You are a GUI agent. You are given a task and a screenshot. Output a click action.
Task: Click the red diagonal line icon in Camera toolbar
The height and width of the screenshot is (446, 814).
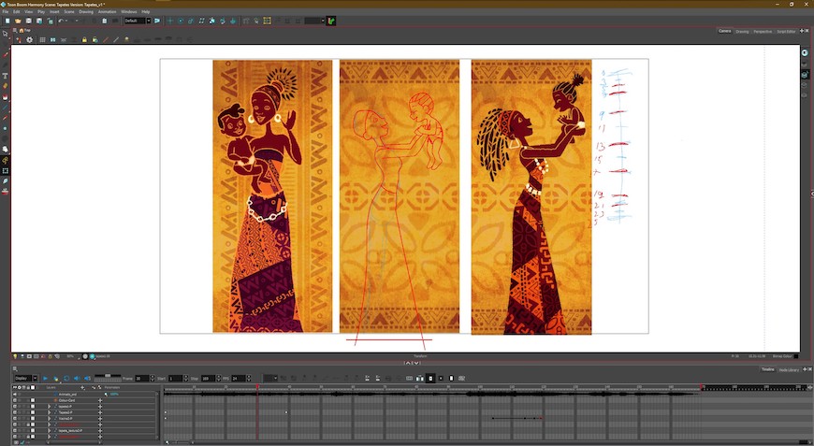(x=106, y=39)
